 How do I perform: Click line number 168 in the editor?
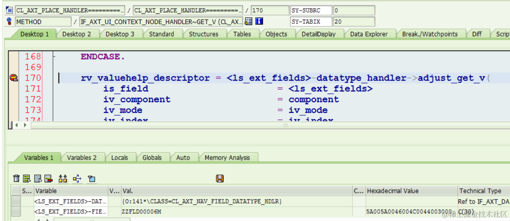point(33,57)
